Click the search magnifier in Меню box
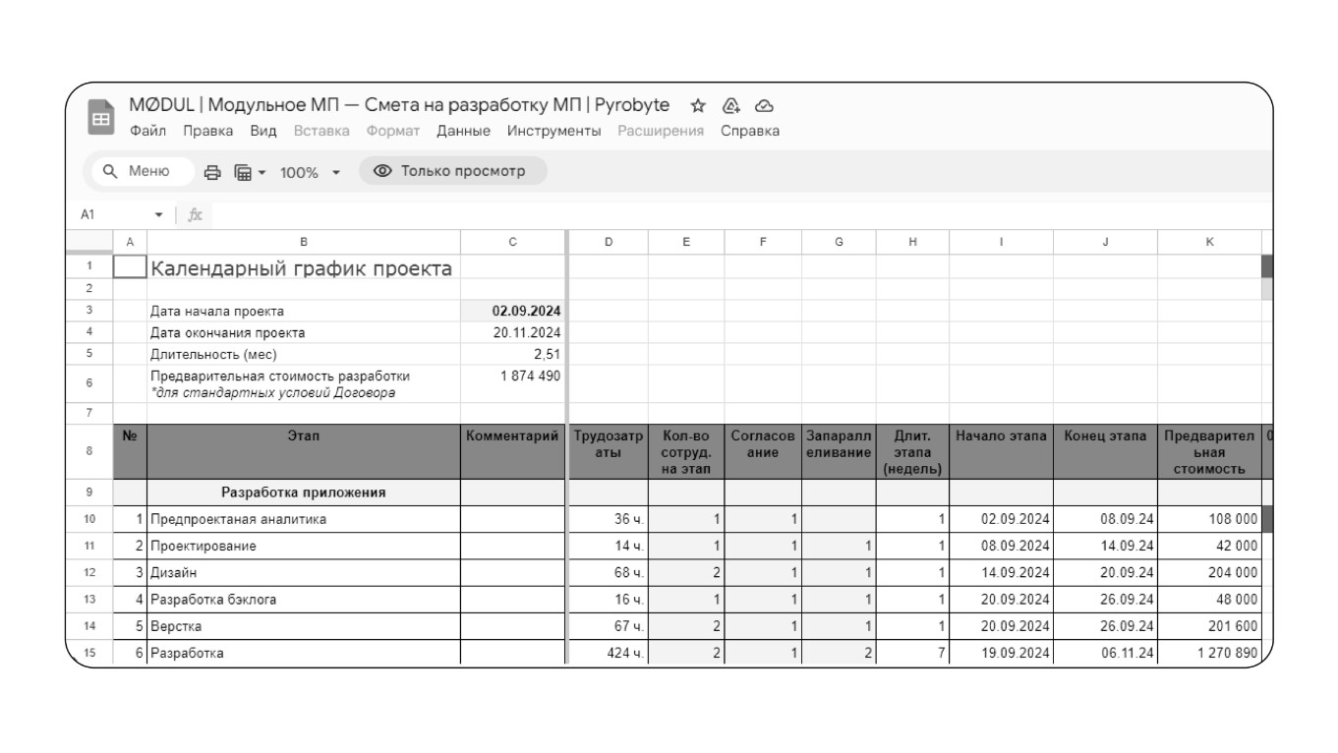This screenshot has width=1338, height=753. pos(111,171)
